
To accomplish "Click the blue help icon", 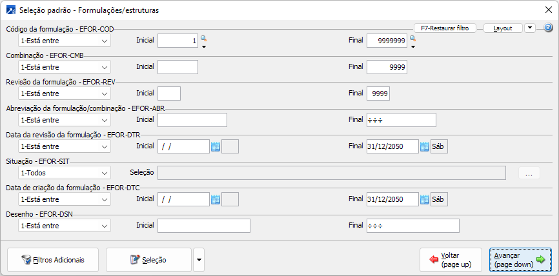I will 548,28.
